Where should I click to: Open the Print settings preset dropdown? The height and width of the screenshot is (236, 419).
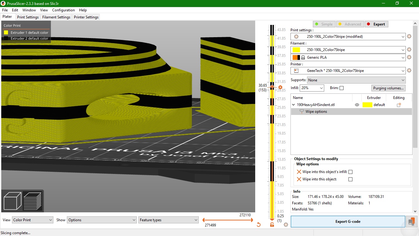pos(348,37)
